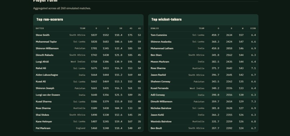Viewport: 290px width, 136px height.
Task: Select Wanindu Bairstow's Australia row
Action: (203, 121)
